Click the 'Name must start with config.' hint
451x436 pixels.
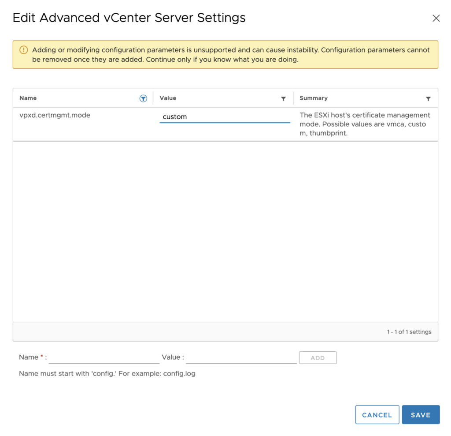(x=107, y=373)
